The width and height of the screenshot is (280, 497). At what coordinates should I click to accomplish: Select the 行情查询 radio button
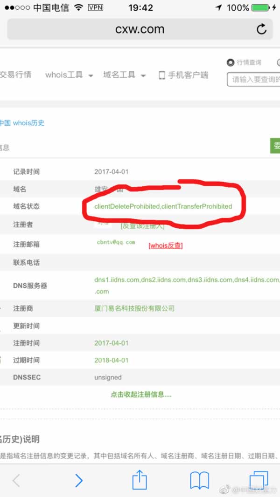coord(231,62)
